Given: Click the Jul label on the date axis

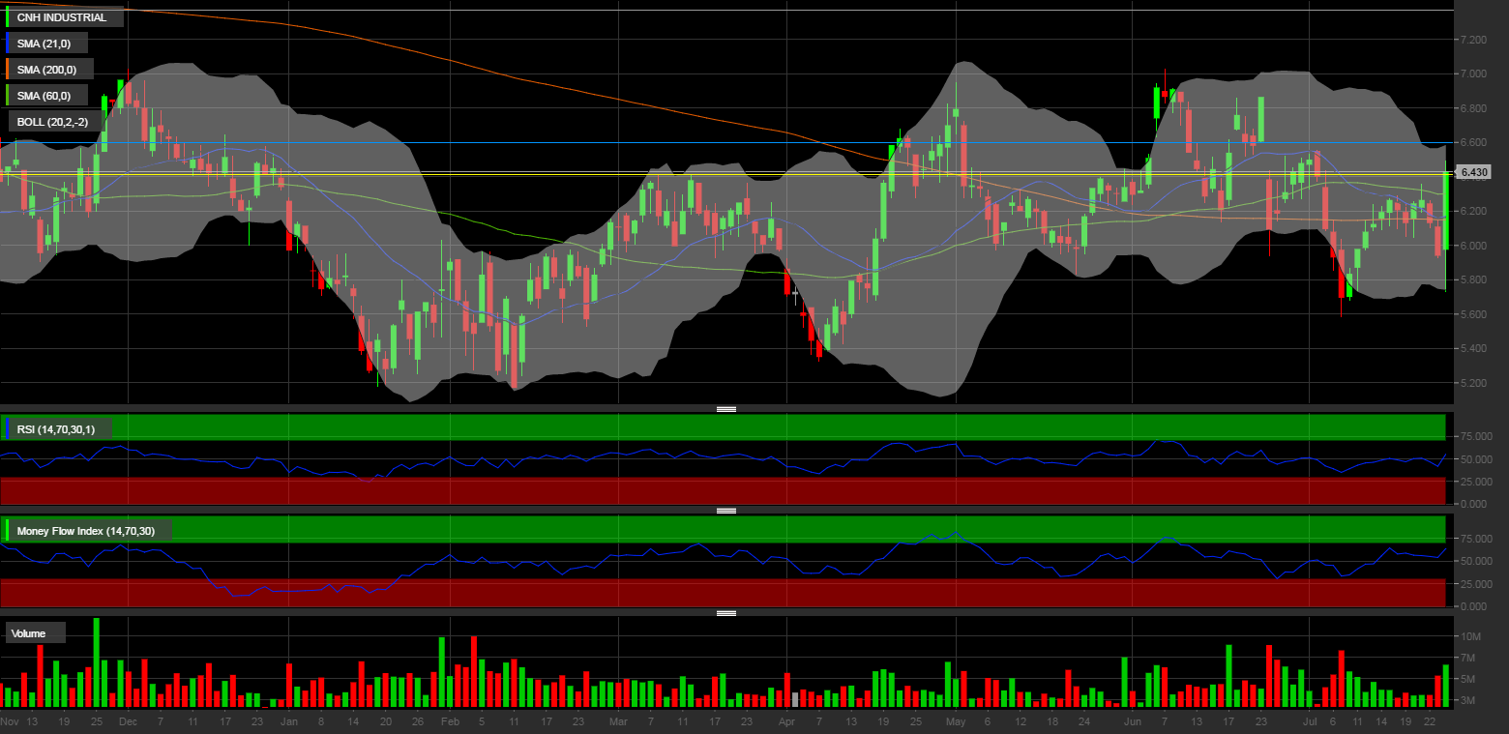Looking at the screenshot, I should click(1310, 721).
